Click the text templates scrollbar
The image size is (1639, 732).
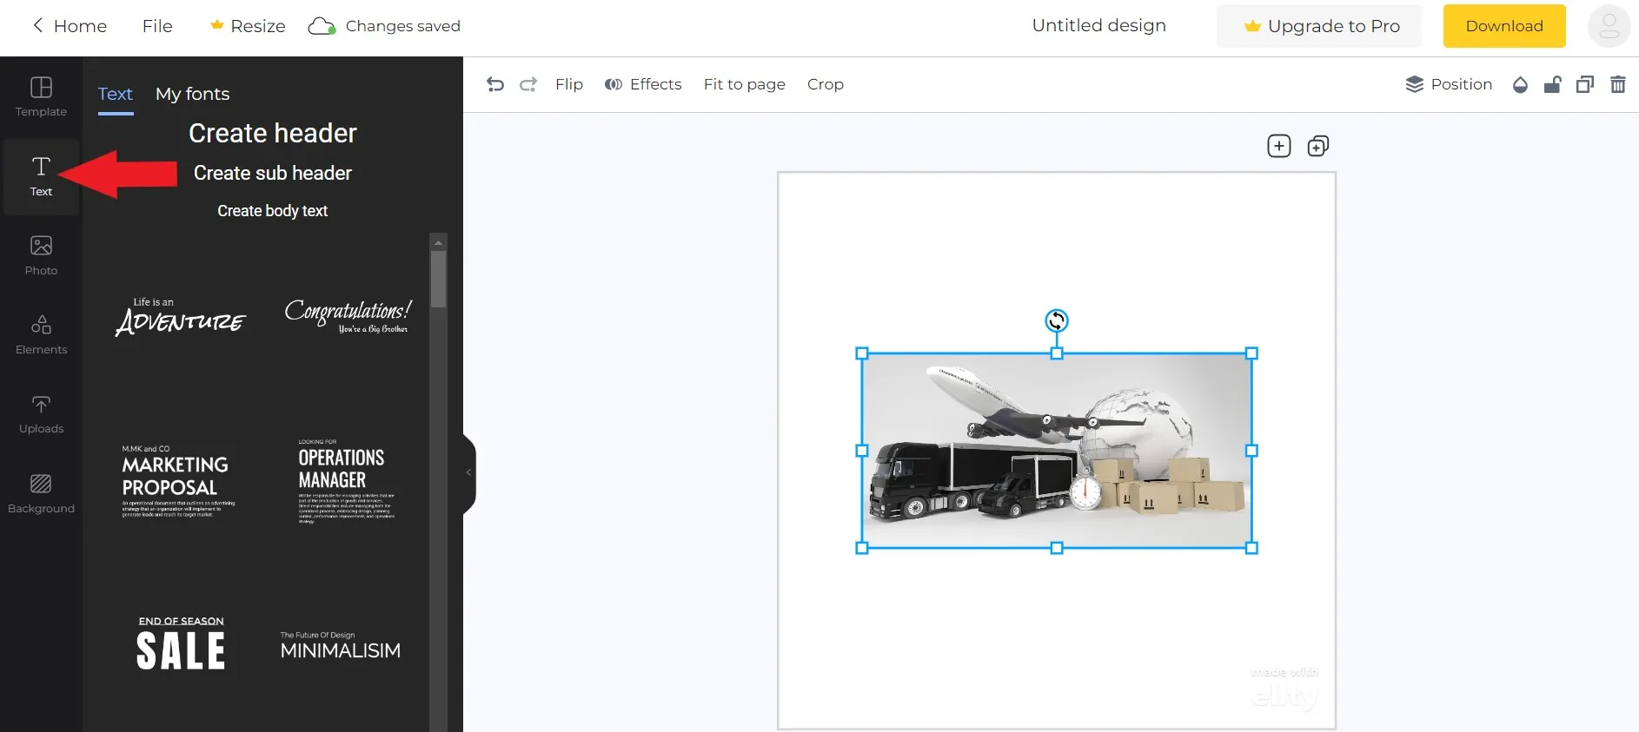(x=439, y=278)
